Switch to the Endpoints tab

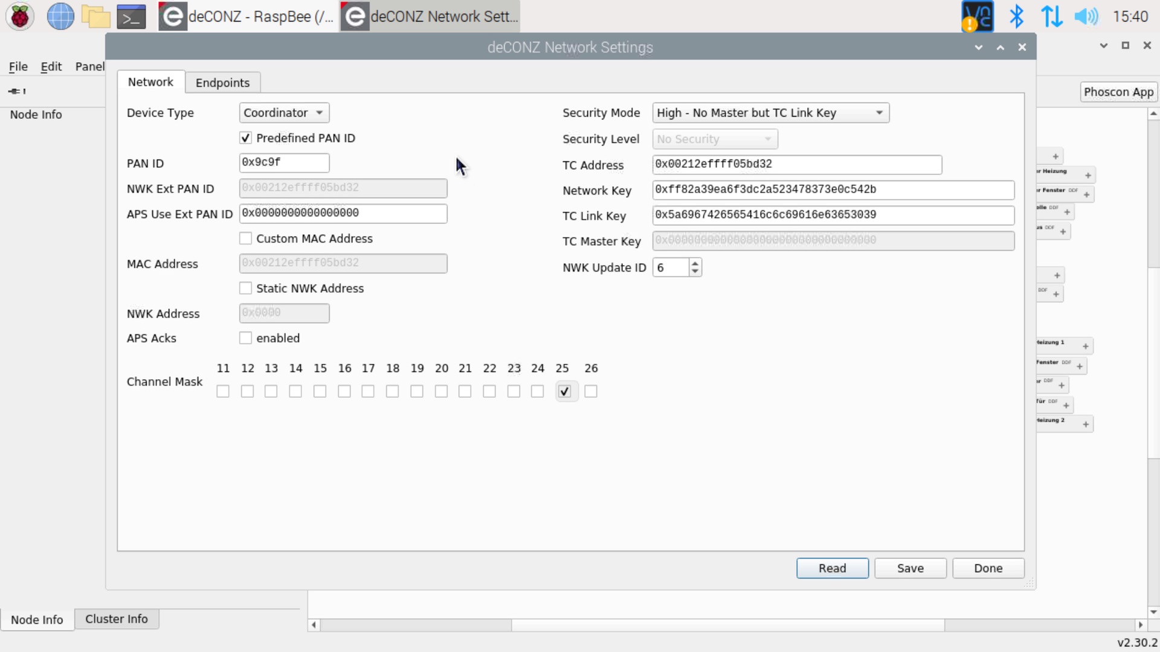point(222,83)
